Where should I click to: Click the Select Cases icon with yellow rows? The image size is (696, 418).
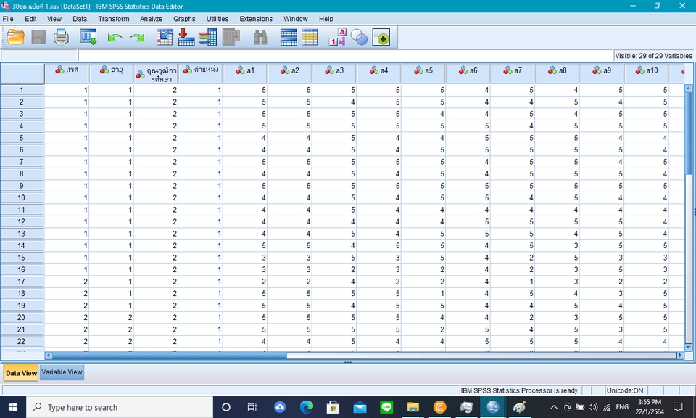click(310, 37)
